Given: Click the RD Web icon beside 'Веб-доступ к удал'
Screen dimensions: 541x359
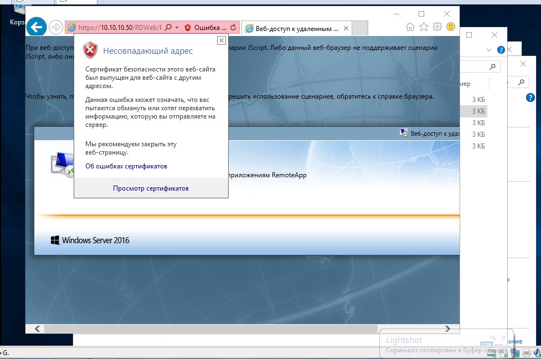Looking at the screenshot, I should [403, 133].
